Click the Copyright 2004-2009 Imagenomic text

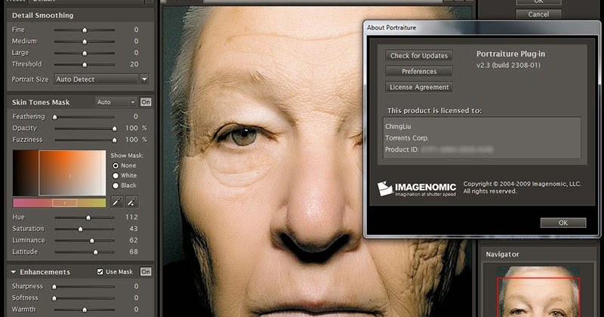coord(522,188)
